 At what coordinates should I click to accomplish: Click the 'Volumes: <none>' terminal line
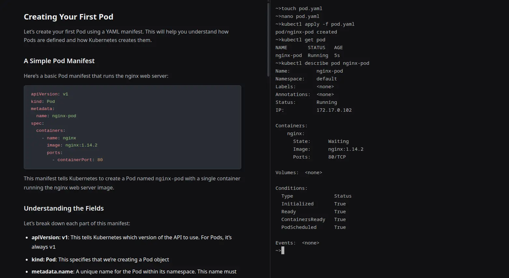click(299, 173)
